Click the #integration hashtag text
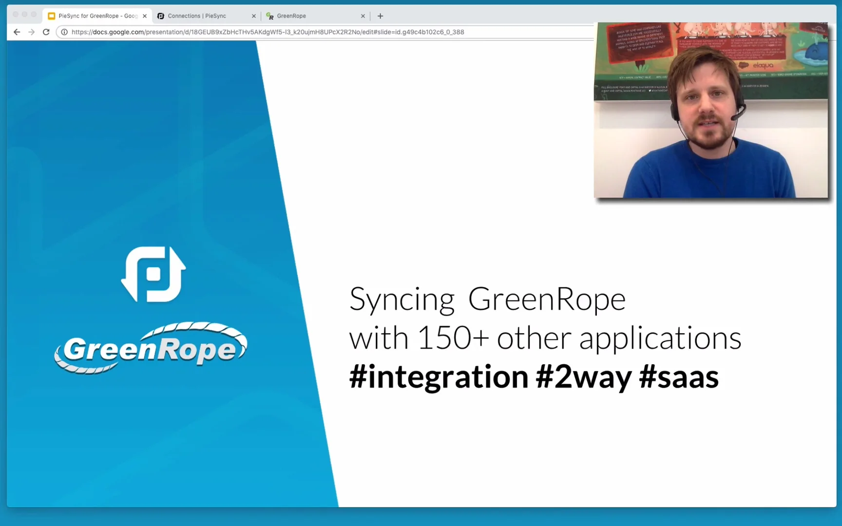Viewport: 842px width, 526px height. pos(436,376)
